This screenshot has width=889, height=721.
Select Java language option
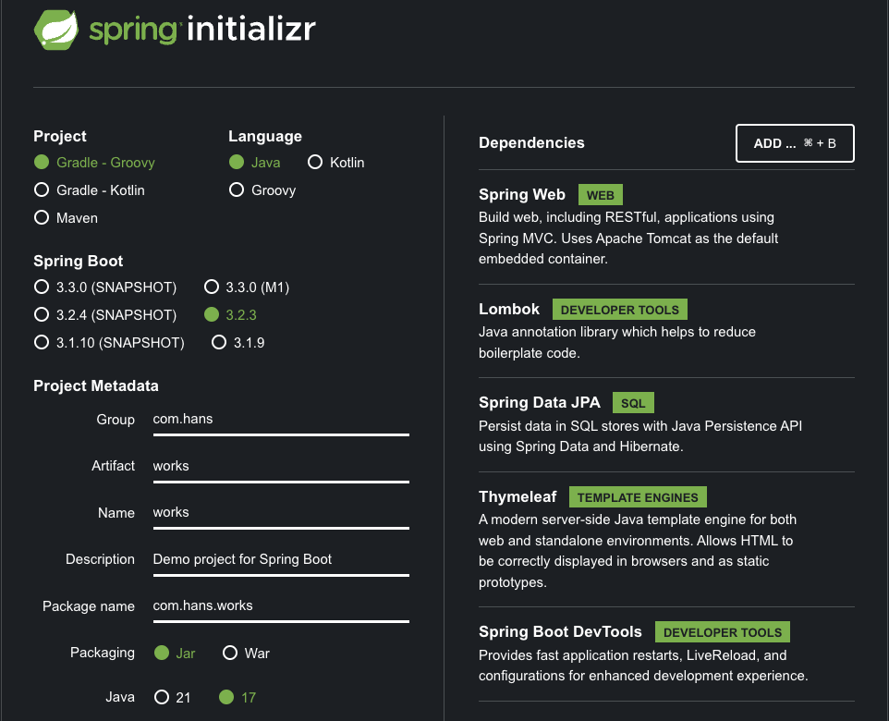[254, 163]
